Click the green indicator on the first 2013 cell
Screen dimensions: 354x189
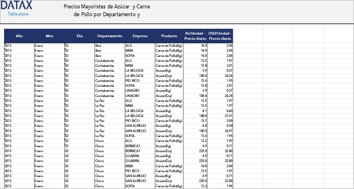[x=5, y=44]
